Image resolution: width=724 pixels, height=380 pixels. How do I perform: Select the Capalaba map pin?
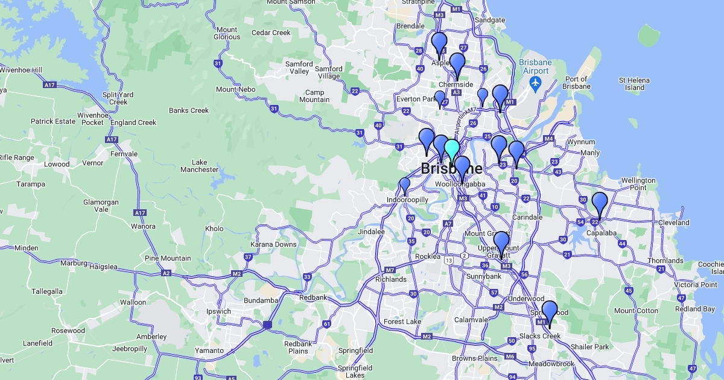pos(599,203)
